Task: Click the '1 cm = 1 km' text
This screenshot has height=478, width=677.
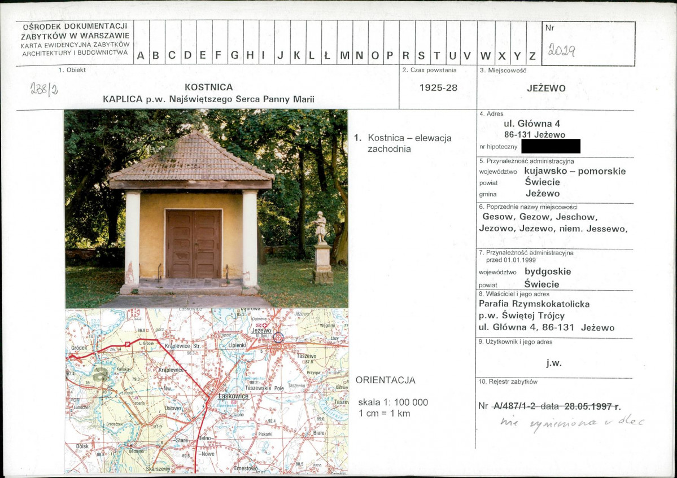Action: tap(385, 413)
